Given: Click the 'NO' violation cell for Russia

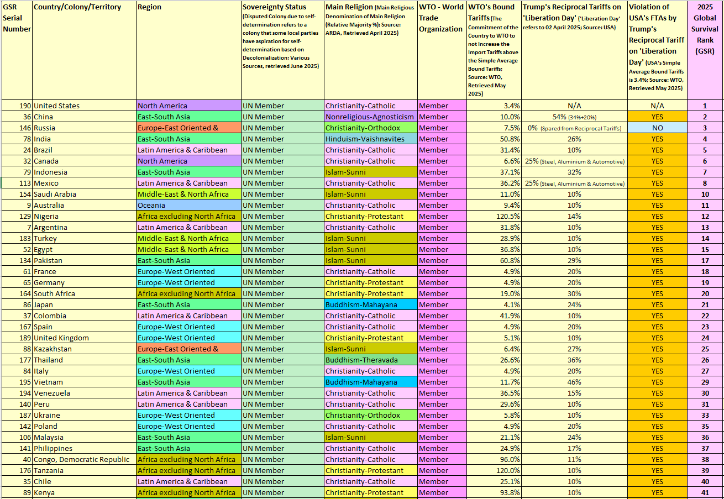Looking at the screenshot, I should point(657,128).
